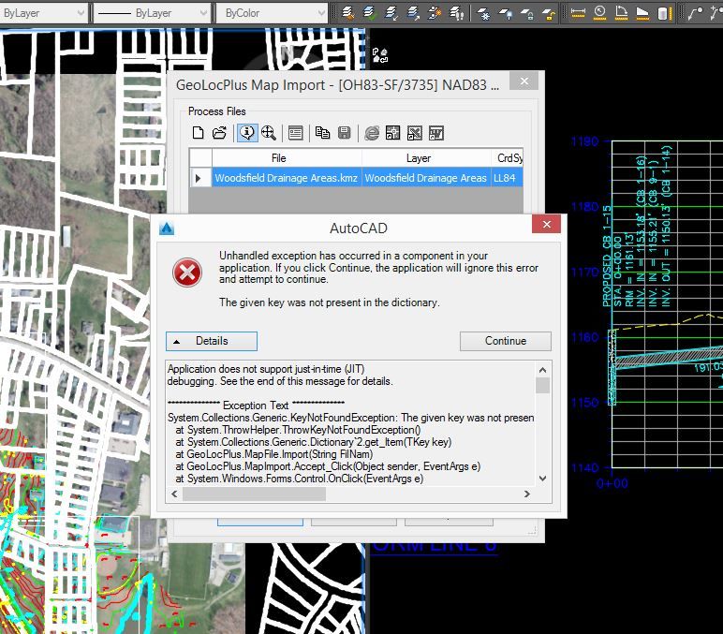
Task: Click the 0+00 station label in profile
Action: [612, 483]
